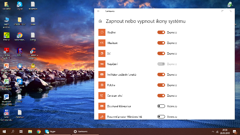Viewport: 240px width, 135px height.
Task: Turn off the Síť toggle
Action: click(161, 53)
